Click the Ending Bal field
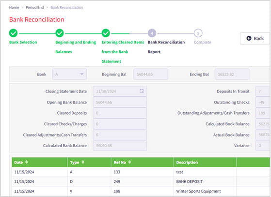The height and width of the screenshot is (197, 271). coord(232,74)
